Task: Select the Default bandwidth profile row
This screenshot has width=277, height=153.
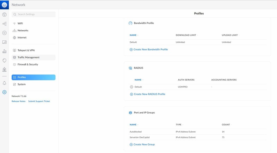Action: [x=197, y=42]
